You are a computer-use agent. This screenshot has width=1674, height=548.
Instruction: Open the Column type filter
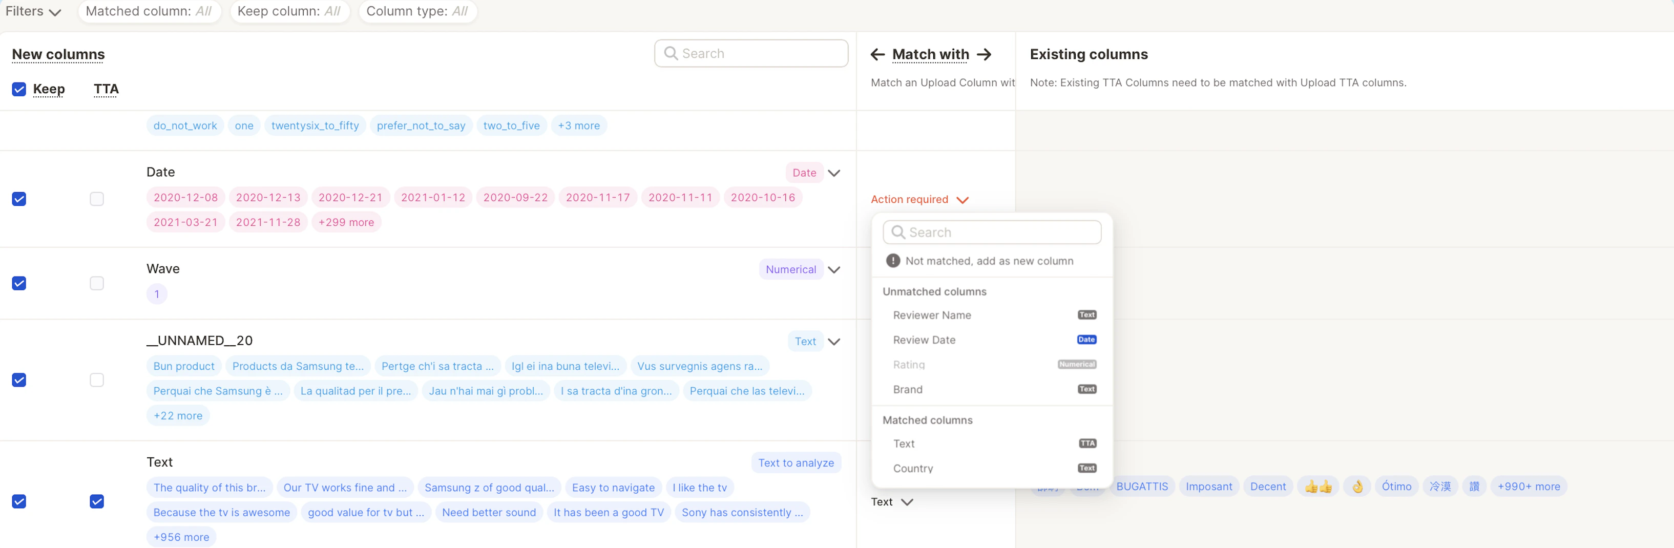point(417,11)
